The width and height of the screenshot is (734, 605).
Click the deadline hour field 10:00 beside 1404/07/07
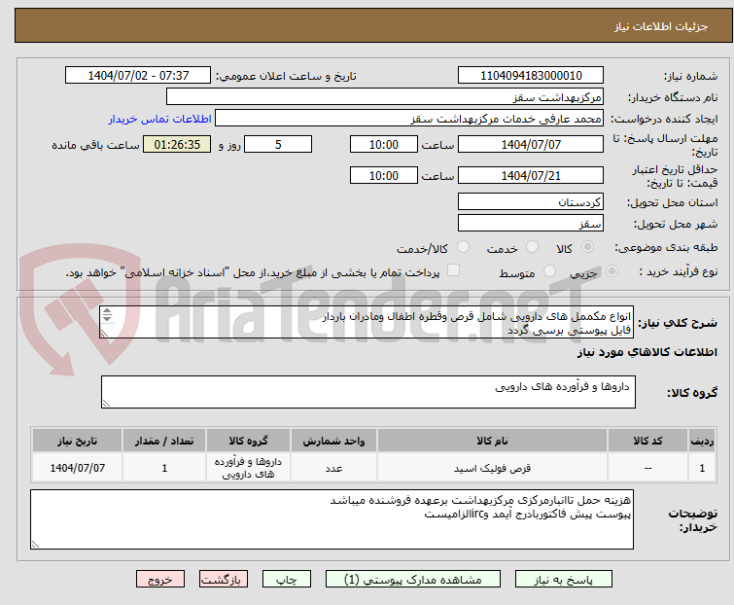point(384,144)
